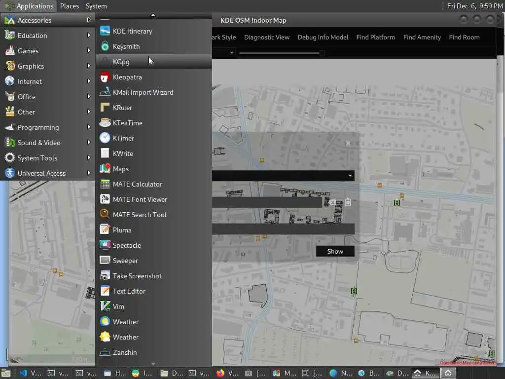
Task: Open the first Weather entry with blue icon
Action: [154, 322]
